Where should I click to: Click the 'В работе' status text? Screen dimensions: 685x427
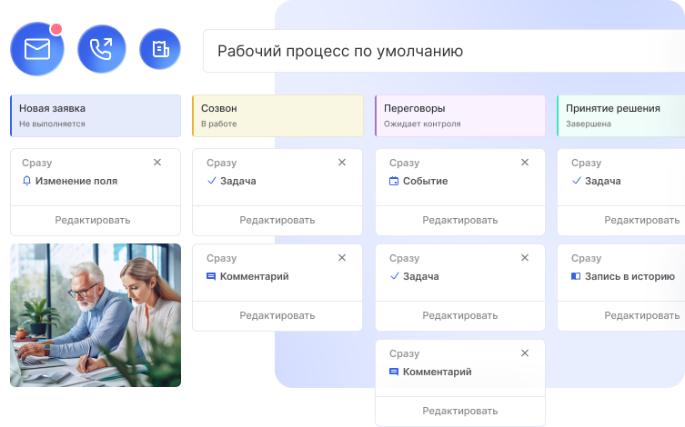tap(219, 124)
